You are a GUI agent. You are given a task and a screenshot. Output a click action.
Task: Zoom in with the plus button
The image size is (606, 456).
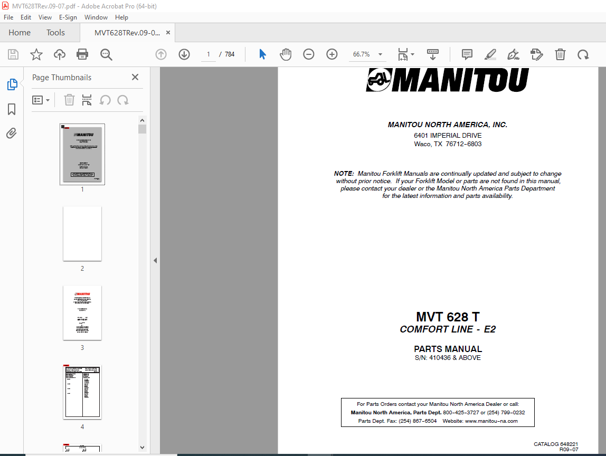(x=332, y=54)
